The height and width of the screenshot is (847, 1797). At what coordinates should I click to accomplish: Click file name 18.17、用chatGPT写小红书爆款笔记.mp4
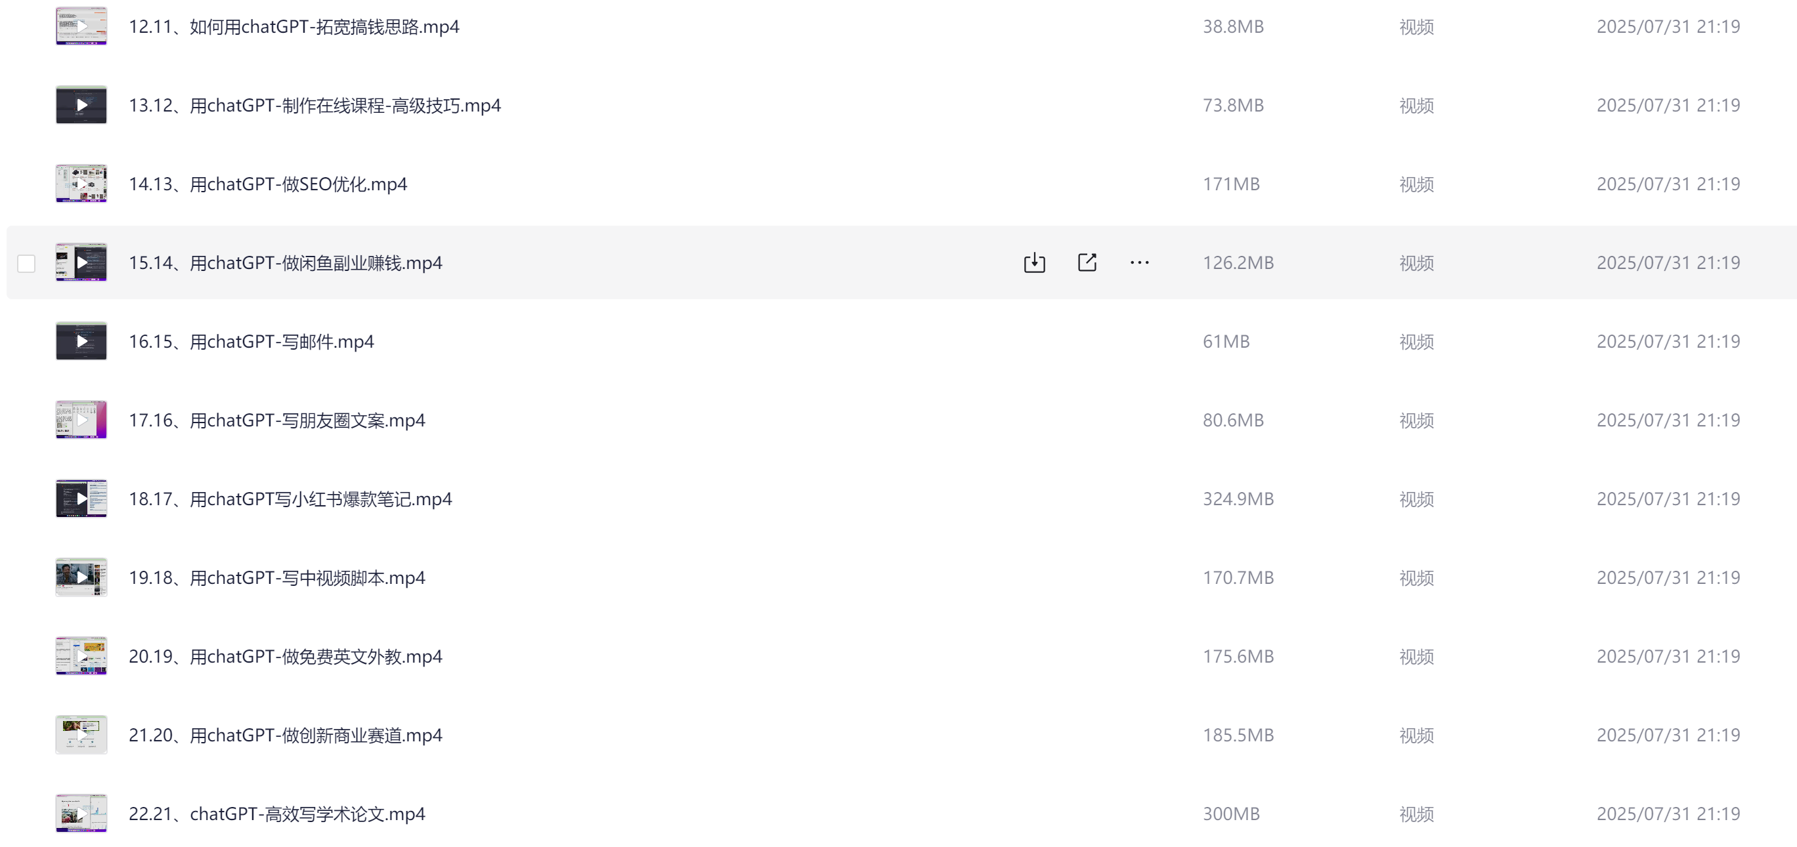tap(290, 499)
